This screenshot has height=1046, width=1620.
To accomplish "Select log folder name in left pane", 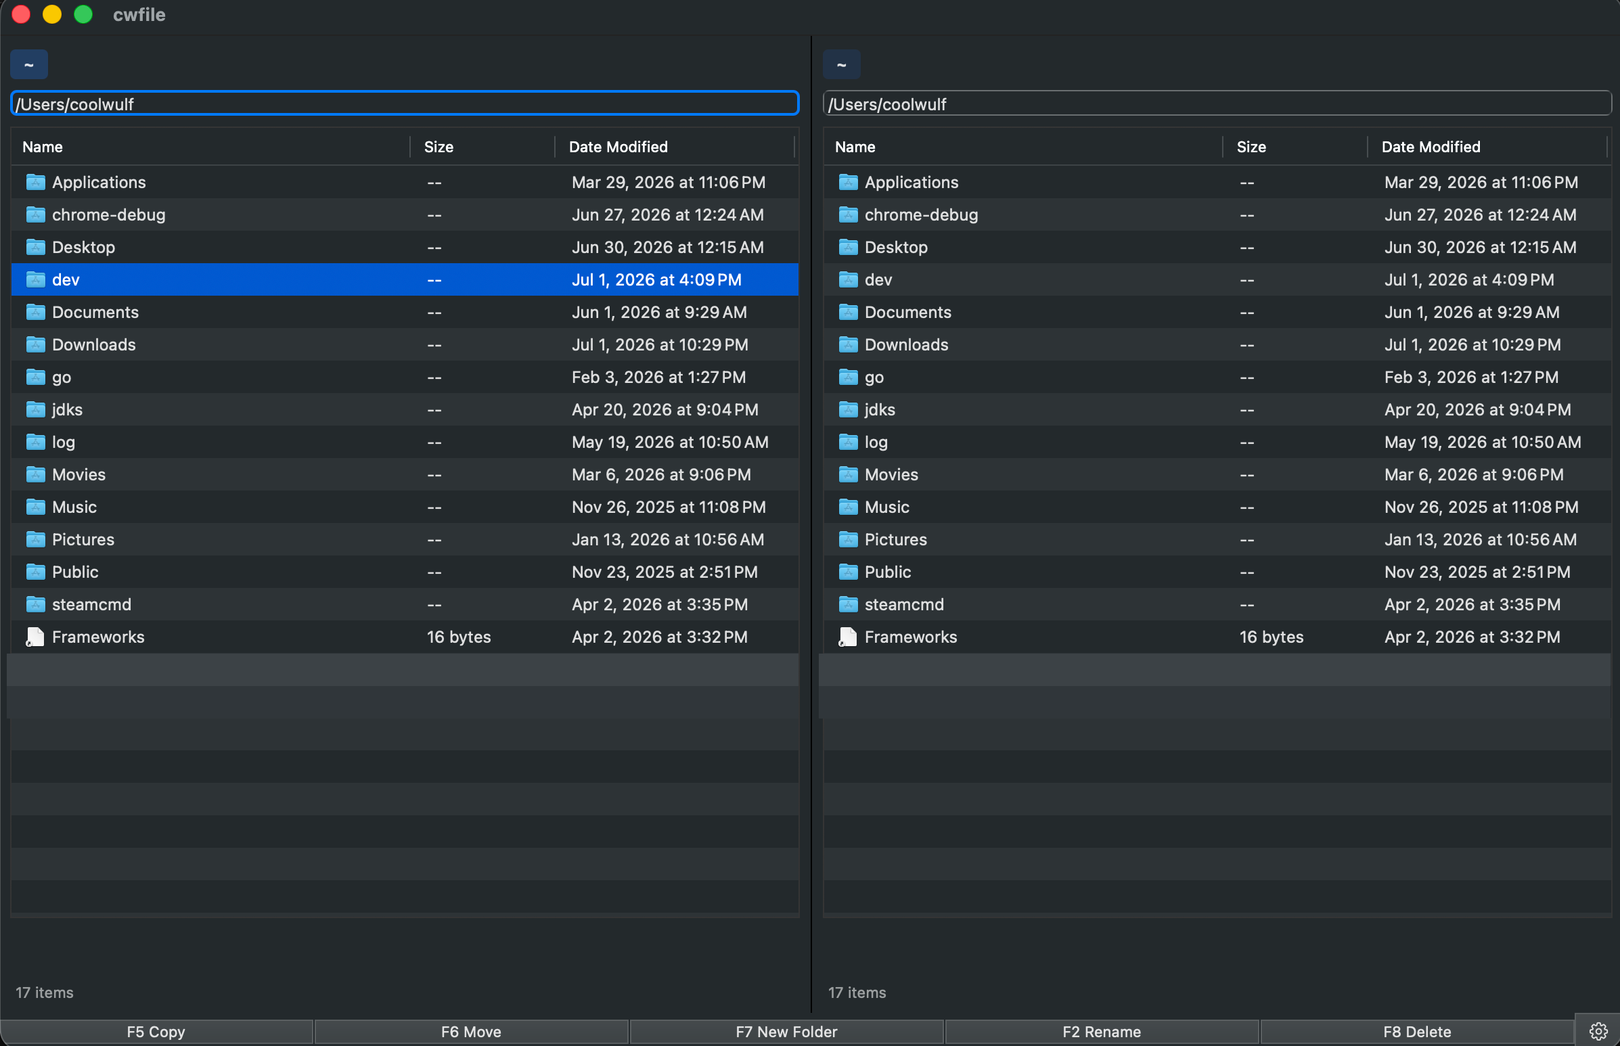I will pyautogui.click(x=64, y=442).
